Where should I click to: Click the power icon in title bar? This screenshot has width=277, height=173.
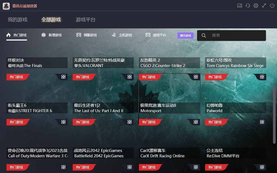[272, 6]
